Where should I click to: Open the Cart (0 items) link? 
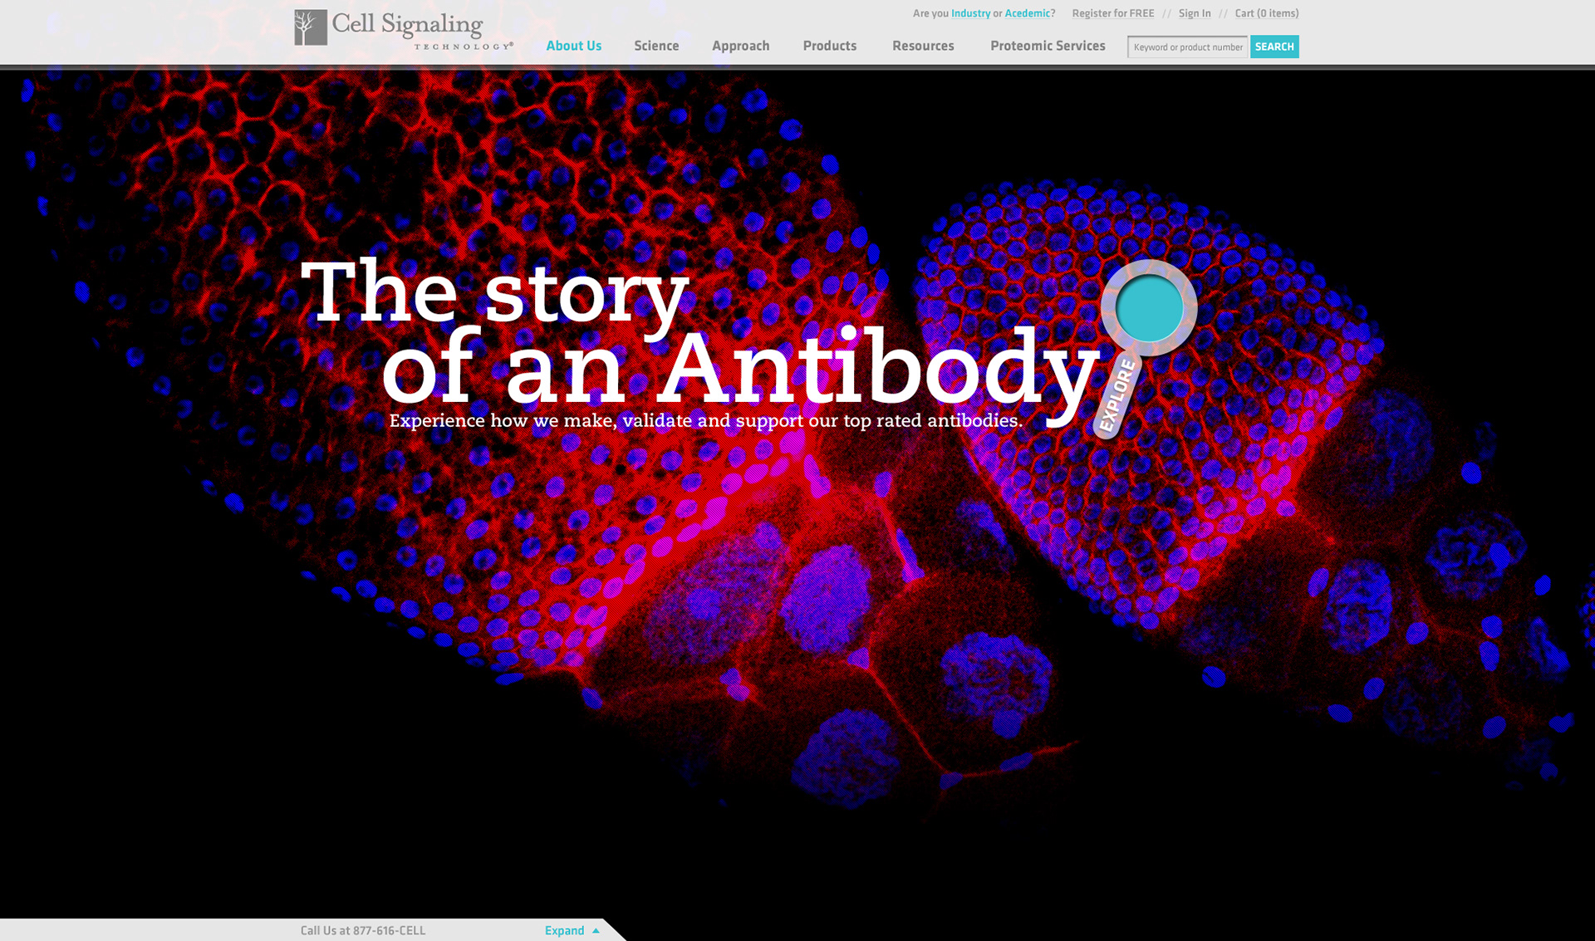click(1266, 13)
